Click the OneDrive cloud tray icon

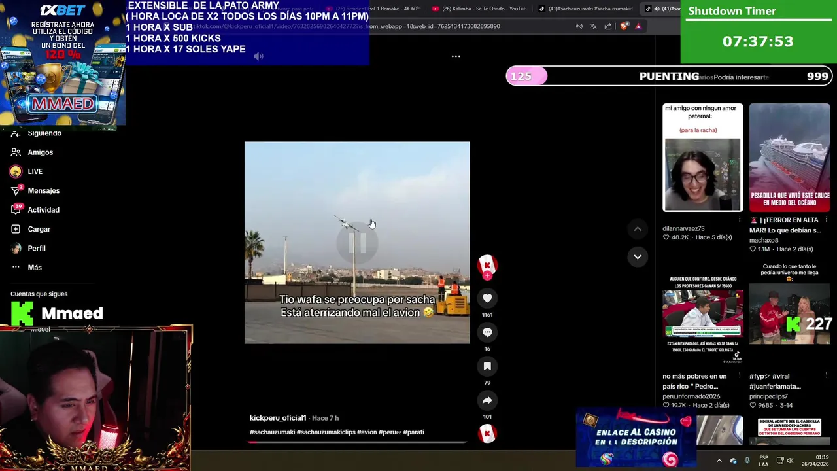coord(733,461)
